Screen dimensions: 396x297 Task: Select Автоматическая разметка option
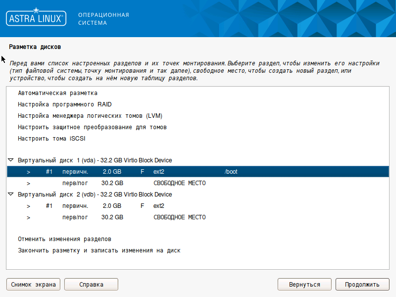[57, 93]
